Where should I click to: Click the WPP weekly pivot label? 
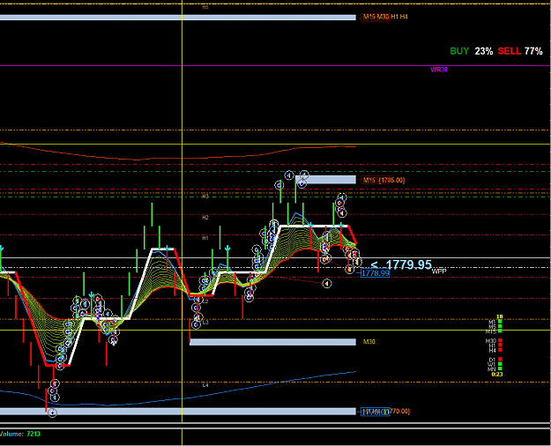[x=439, y=271]
